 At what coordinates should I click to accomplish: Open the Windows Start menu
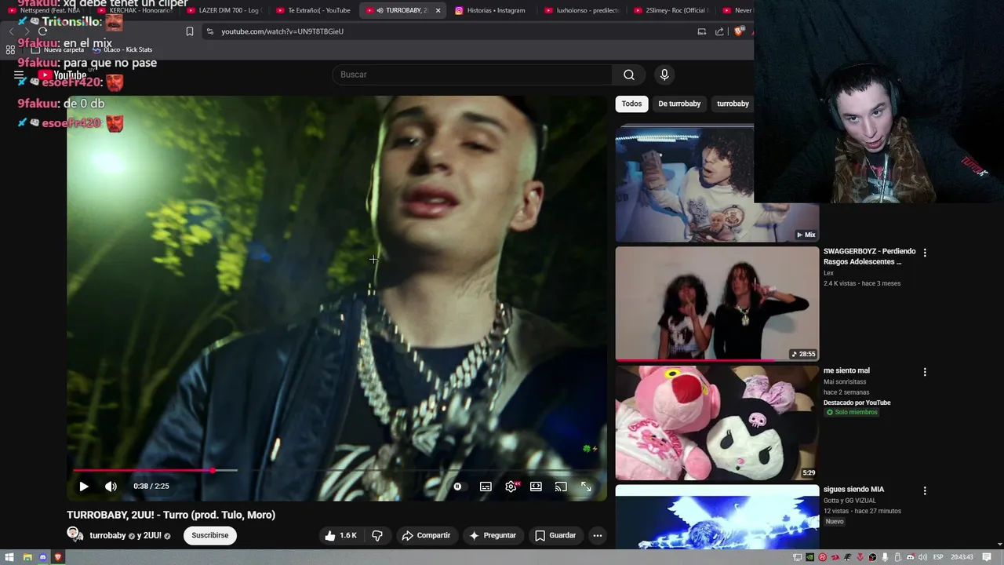(x=10, y=557)
